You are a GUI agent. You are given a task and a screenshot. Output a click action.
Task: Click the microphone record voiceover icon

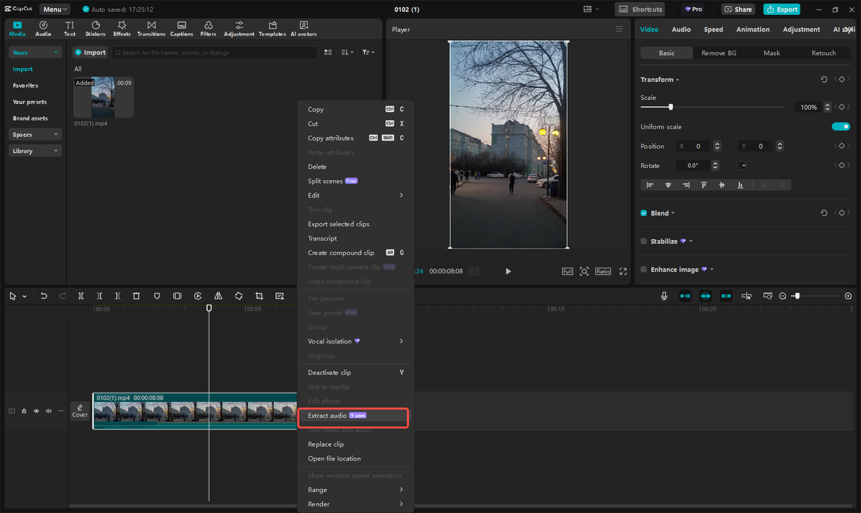[x=664, y=296]
